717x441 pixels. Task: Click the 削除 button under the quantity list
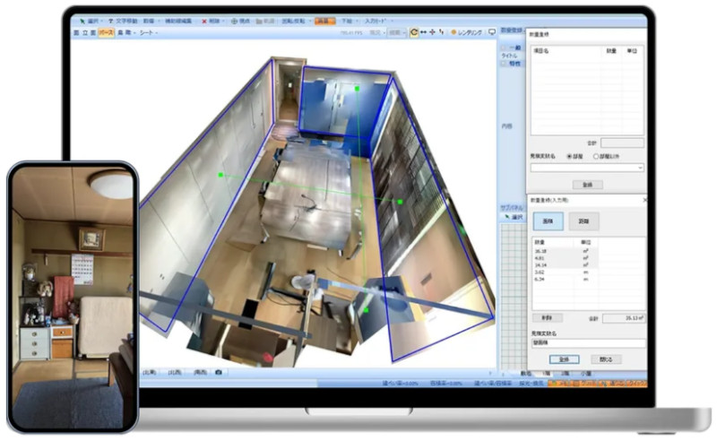click(x=546, y=317)
